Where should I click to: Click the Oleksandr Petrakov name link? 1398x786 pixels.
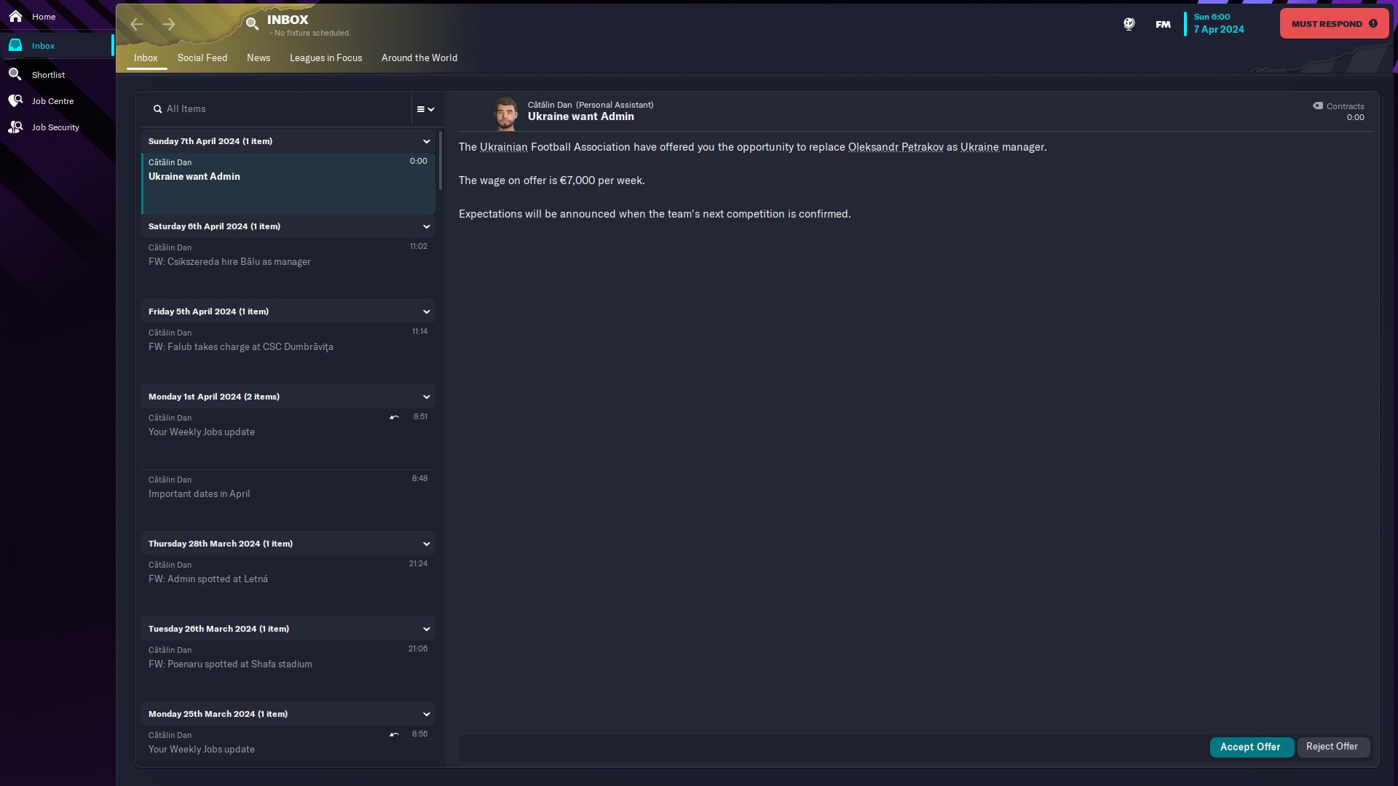coord(896,147)
